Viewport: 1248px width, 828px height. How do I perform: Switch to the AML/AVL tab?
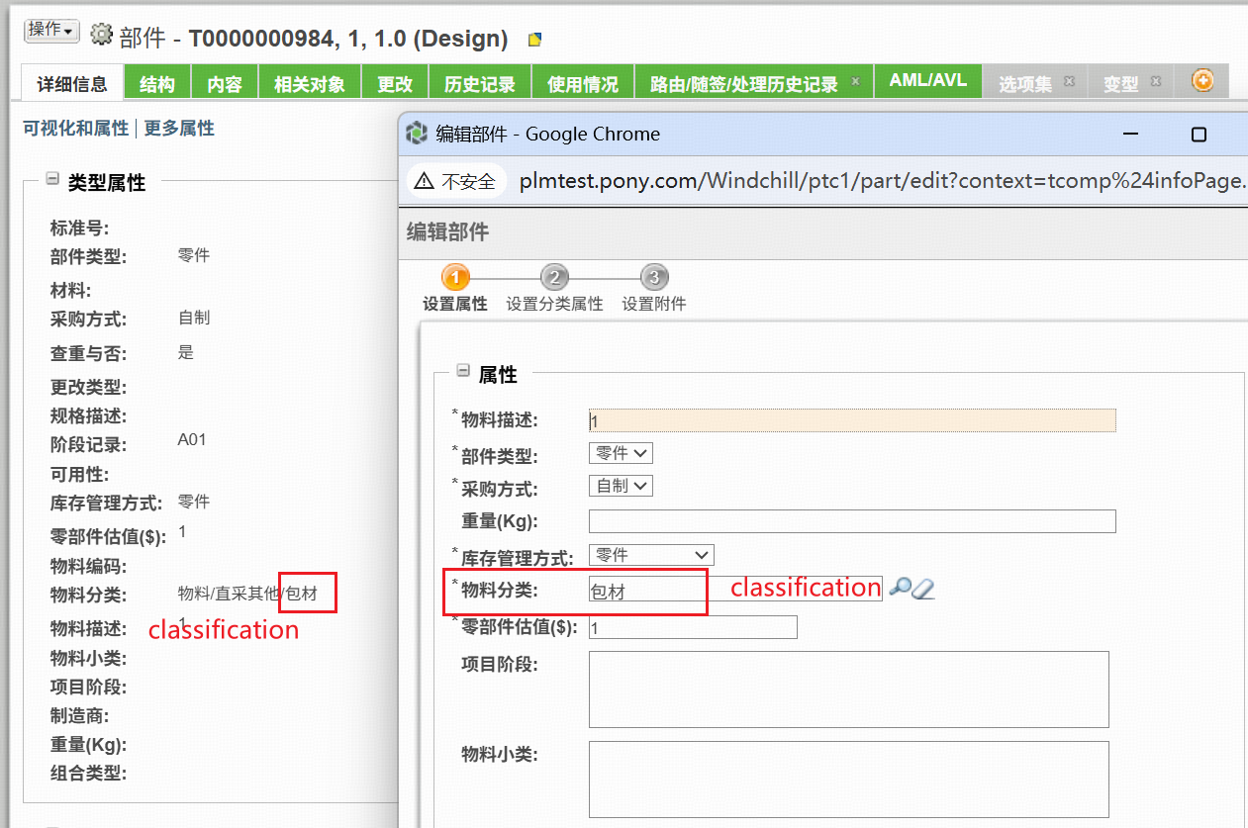click(x=927, y=82)
